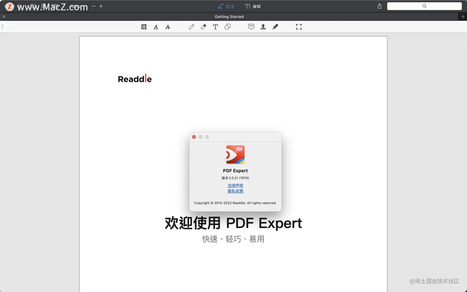
Task: Select the Shapes annotation tool
Action: coord(228,27)
